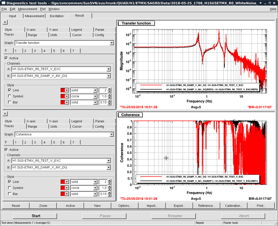This screenshot has height=226, width=278.
Task: Open the Measurement menu
Action: tap(27, 9)
